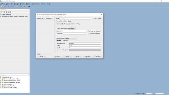Expand Informes de Modelador de Datos
Image resolution: width=169 pixels, height=95 pixels.
(1, 82)
